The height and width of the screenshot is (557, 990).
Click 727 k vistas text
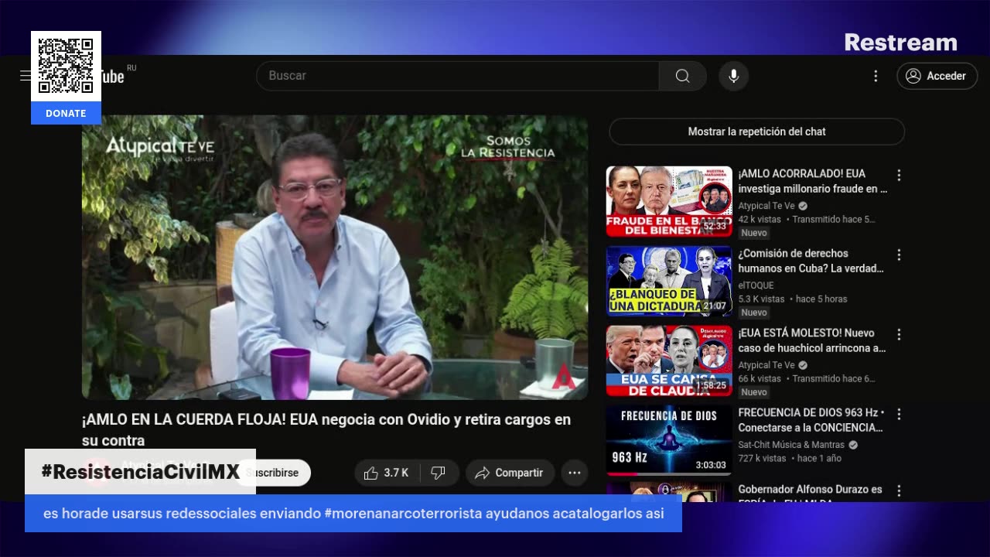point(762,459)
